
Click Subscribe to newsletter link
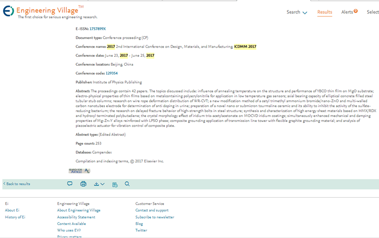[155, 217]
